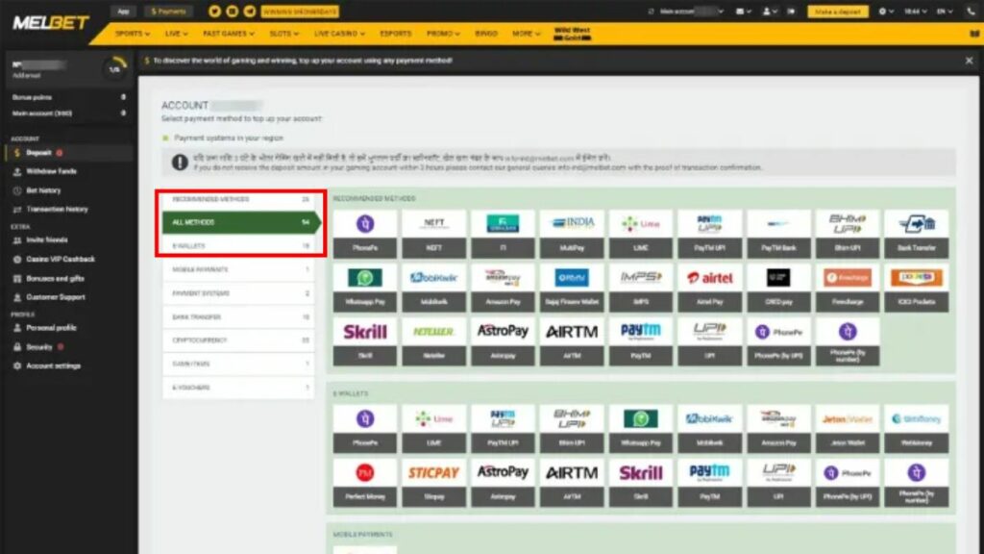984x554 pixels.
Task: Open the Cryptocurrency category
Action: [x=239, y=340]
